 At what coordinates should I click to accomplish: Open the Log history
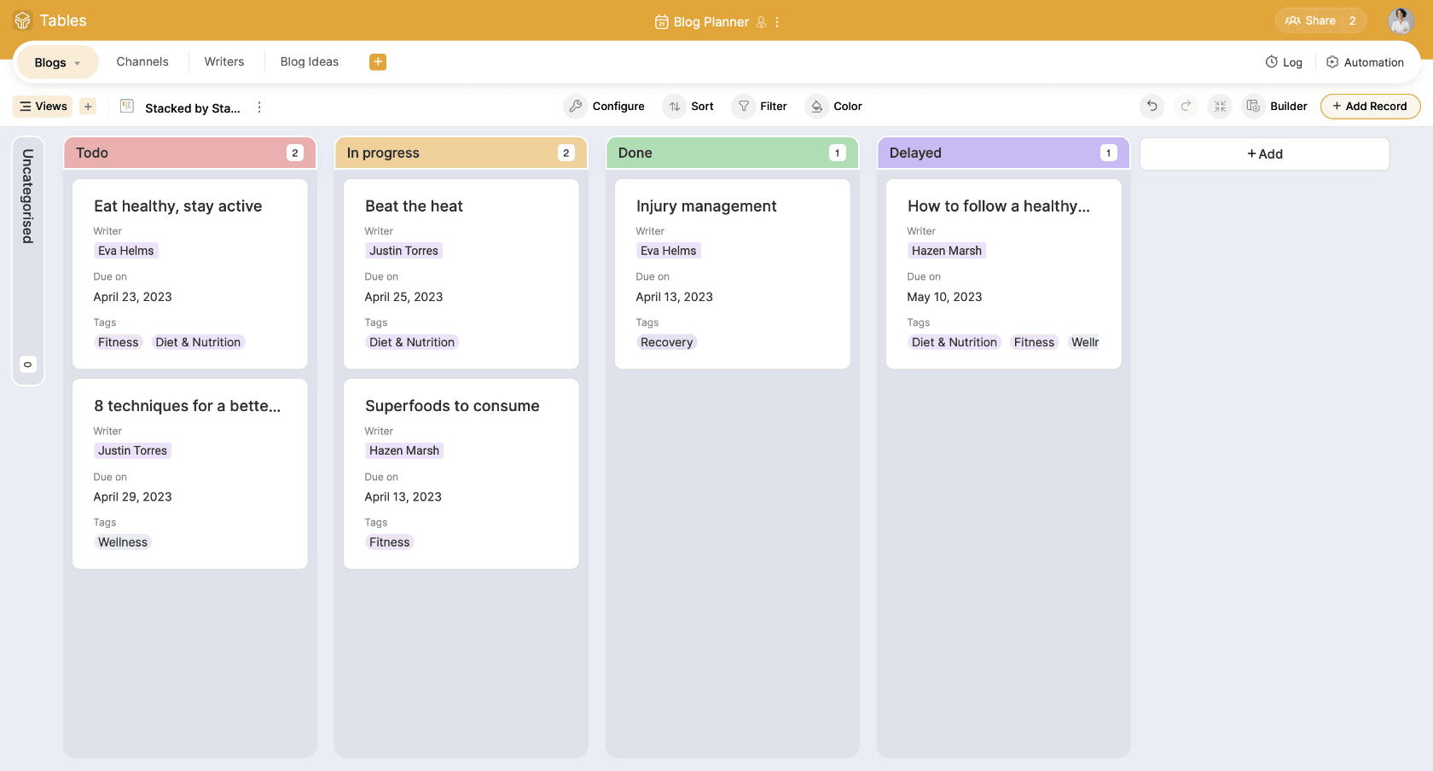[1284, 62]
